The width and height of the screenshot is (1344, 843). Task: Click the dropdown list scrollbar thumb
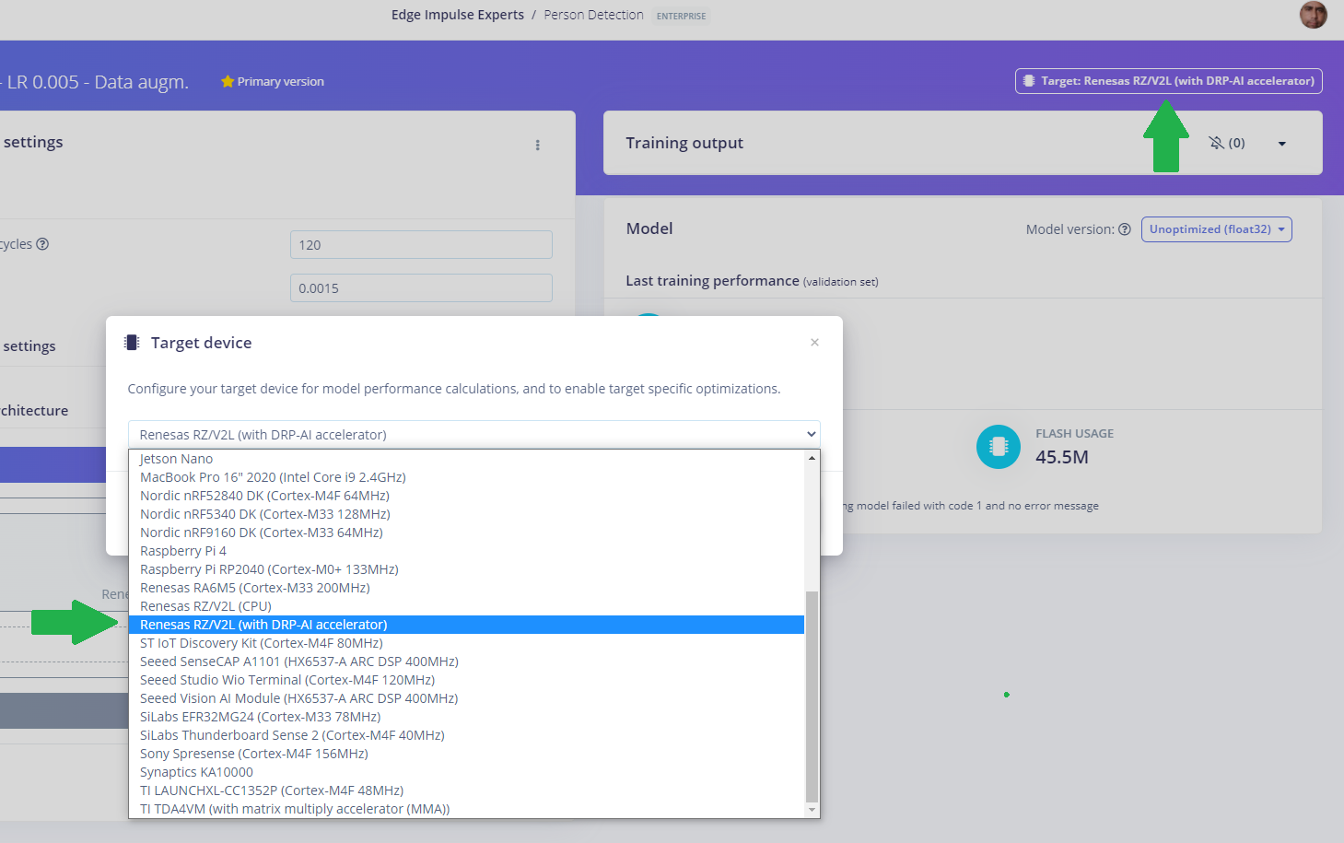(812, 697)
